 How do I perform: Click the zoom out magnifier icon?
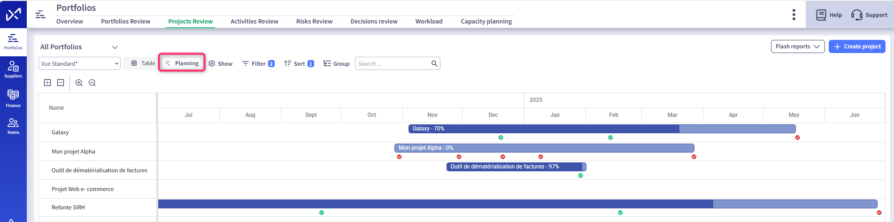pos(92,83)
